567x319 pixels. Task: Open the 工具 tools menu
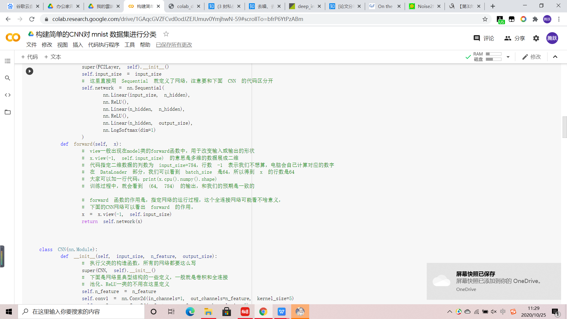pos(129,45)
